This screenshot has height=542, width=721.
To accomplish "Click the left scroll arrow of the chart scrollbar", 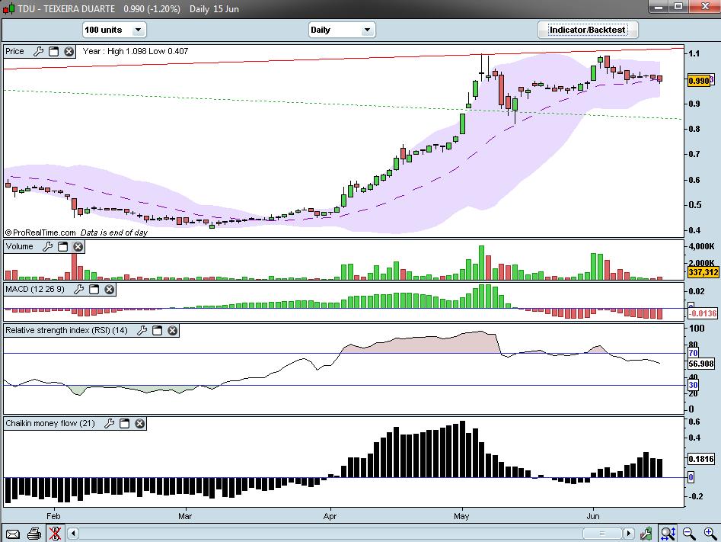I will 73,534.
